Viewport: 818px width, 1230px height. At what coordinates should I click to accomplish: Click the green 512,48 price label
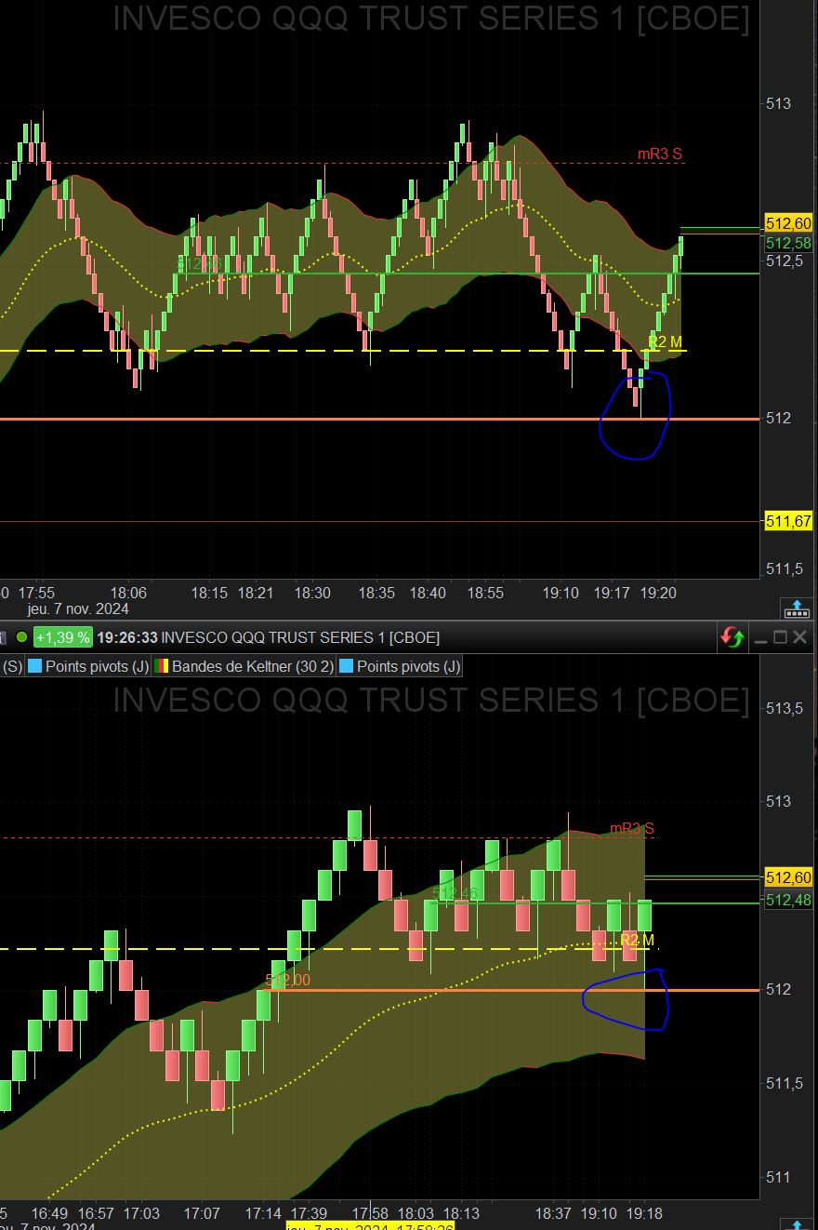pyautogui.click(x=788, y=900)
